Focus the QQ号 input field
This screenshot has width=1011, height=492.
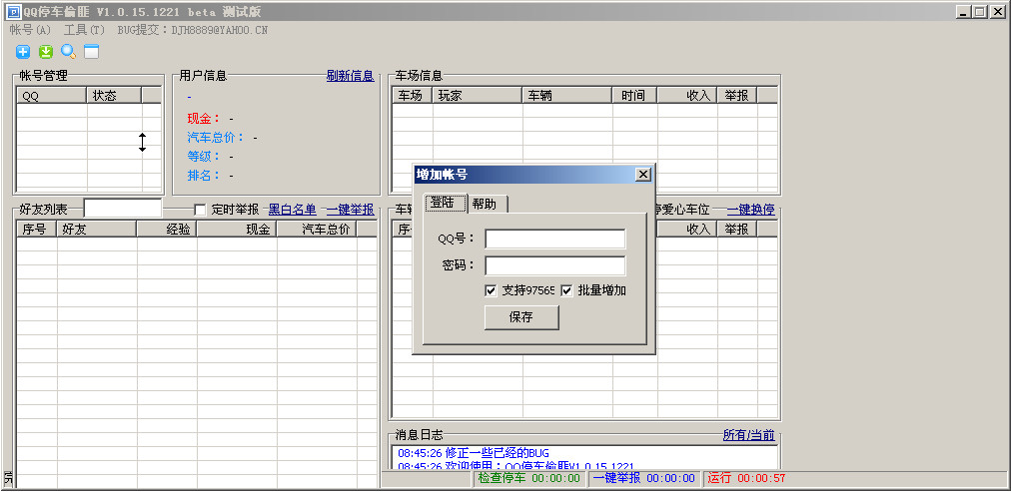click(555, 239)
